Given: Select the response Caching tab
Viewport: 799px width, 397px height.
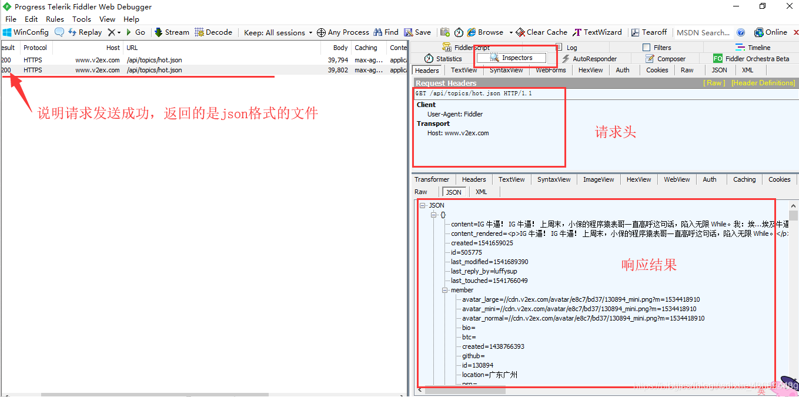Looking at the screenshot, I should (x=744, y=179).
